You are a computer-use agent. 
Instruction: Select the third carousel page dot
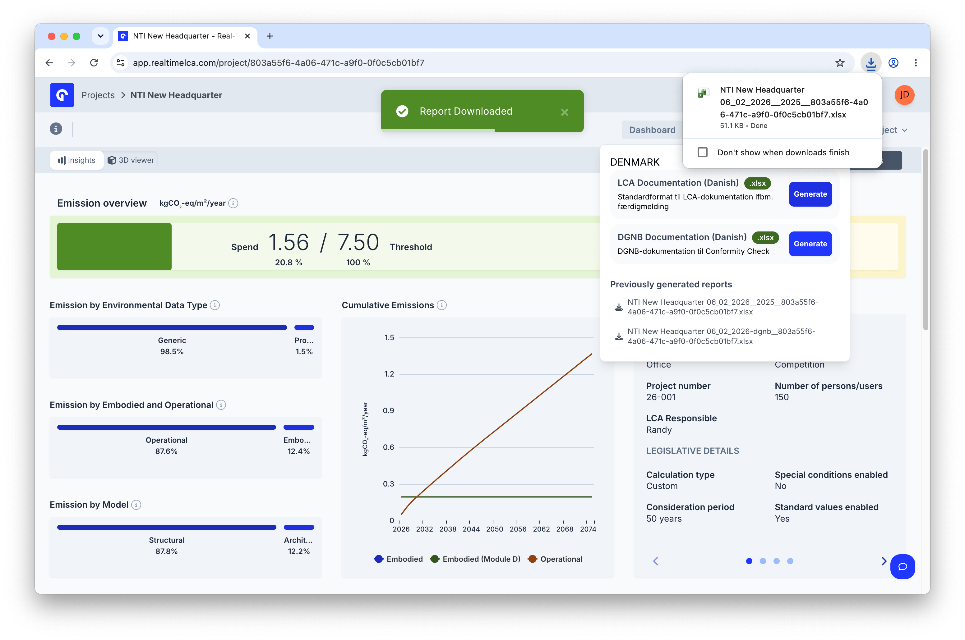(x=776, y=561)
